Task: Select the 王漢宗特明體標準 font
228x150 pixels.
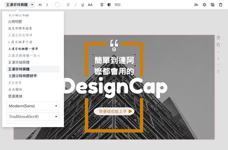Action: coord(33,76)
